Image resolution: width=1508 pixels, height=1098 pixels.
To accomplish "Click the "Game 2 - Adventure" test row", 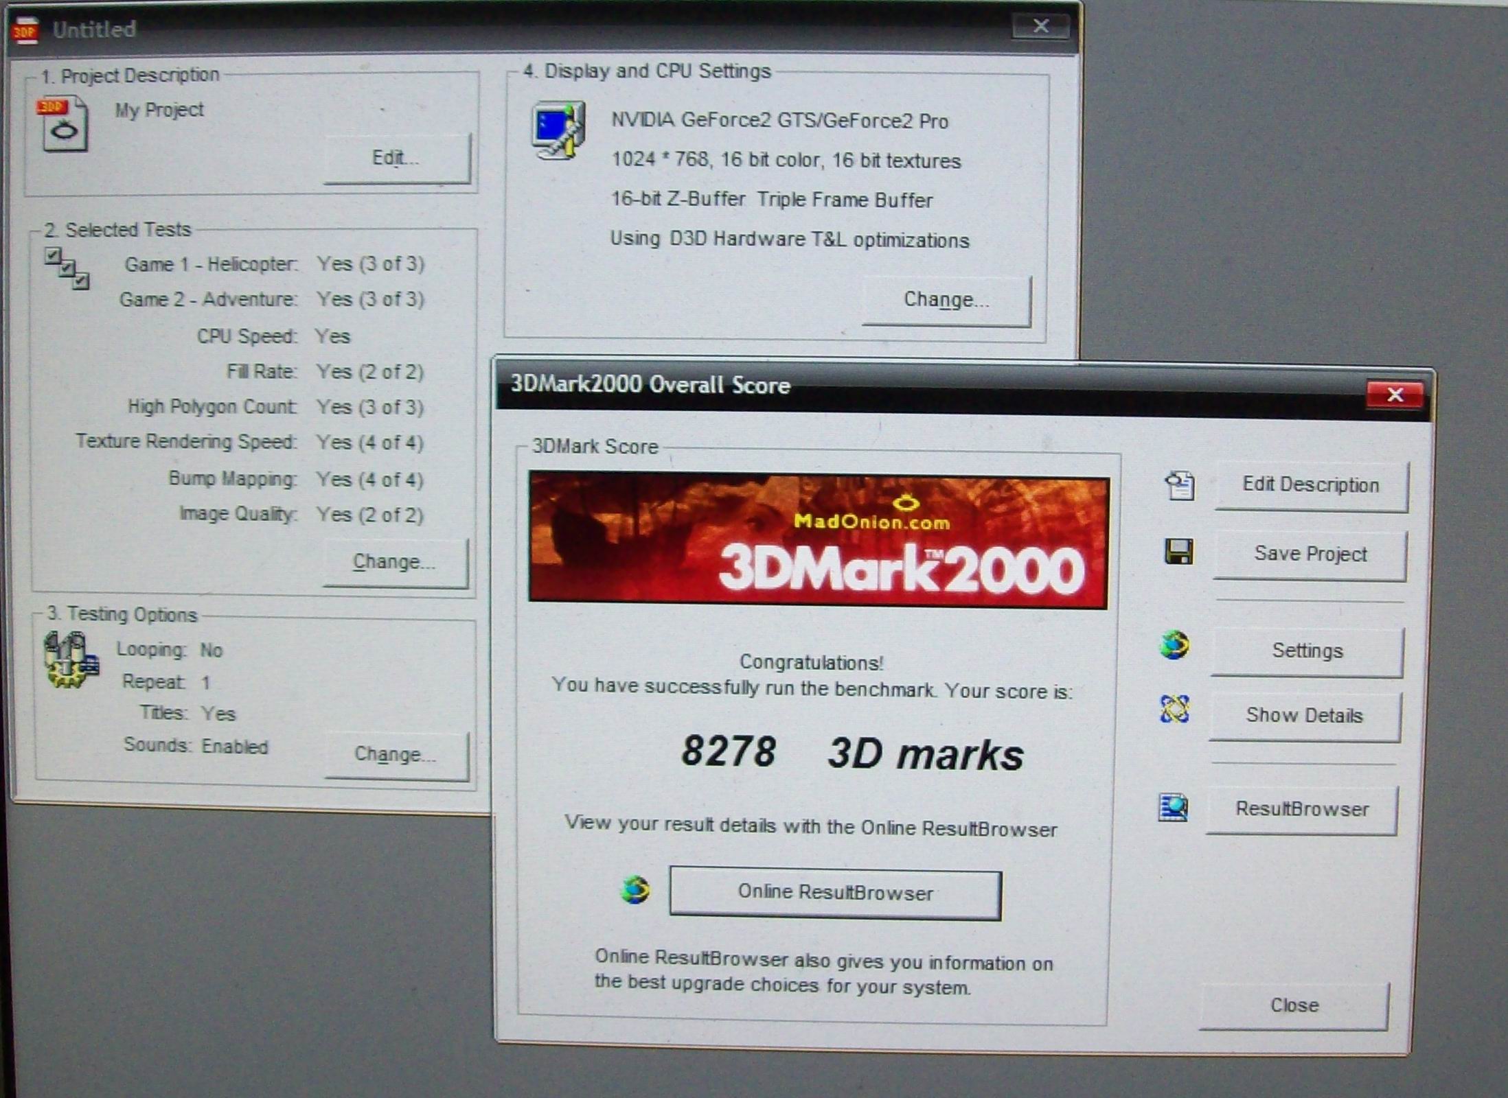I will click(272, 299).
